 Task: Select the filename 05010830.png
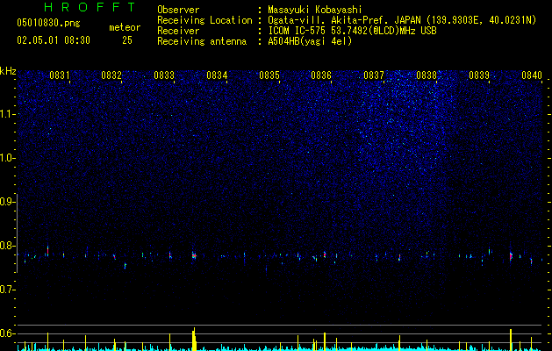point(48,24)
